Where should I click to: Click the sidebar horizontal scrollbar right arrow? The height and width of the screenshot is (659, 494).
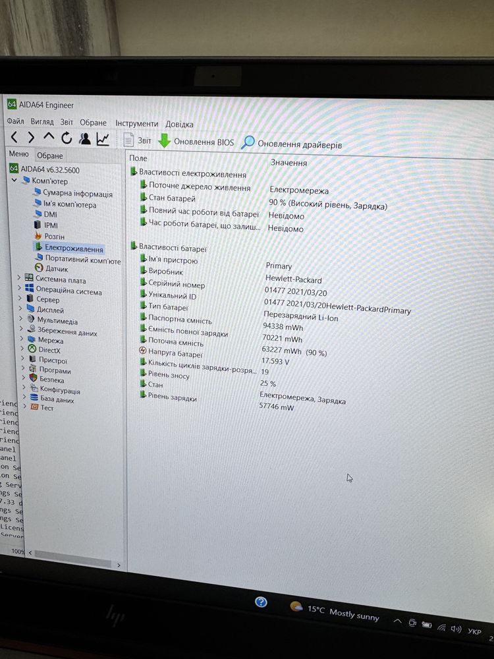tap(119, 565)
